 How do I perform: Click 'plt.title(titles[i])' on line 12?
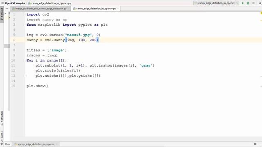58,71
